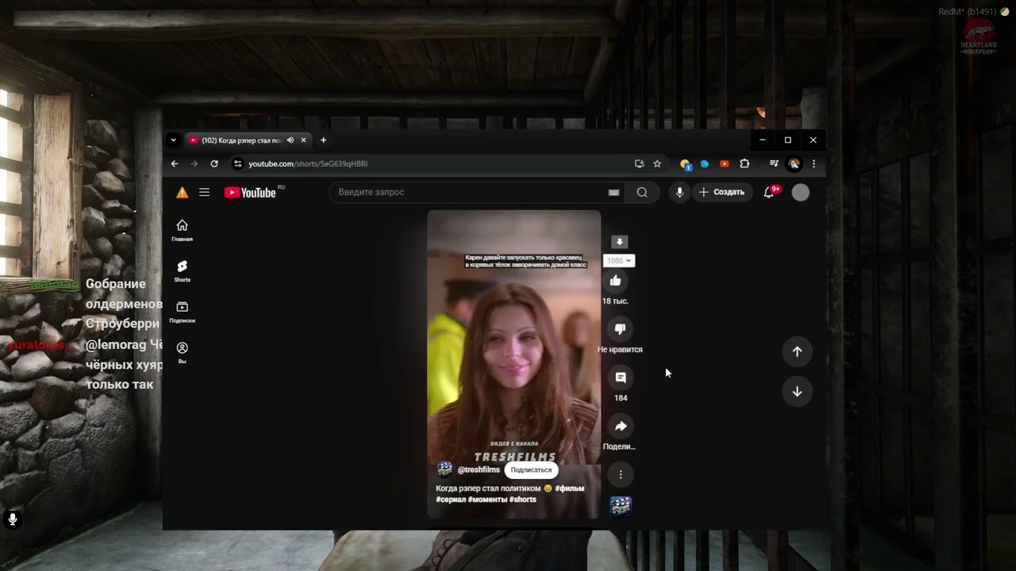The width and height of the screenshot is (1016, 571).
Task: Open the three-dot more actions menu
Action: click(621, 474)
